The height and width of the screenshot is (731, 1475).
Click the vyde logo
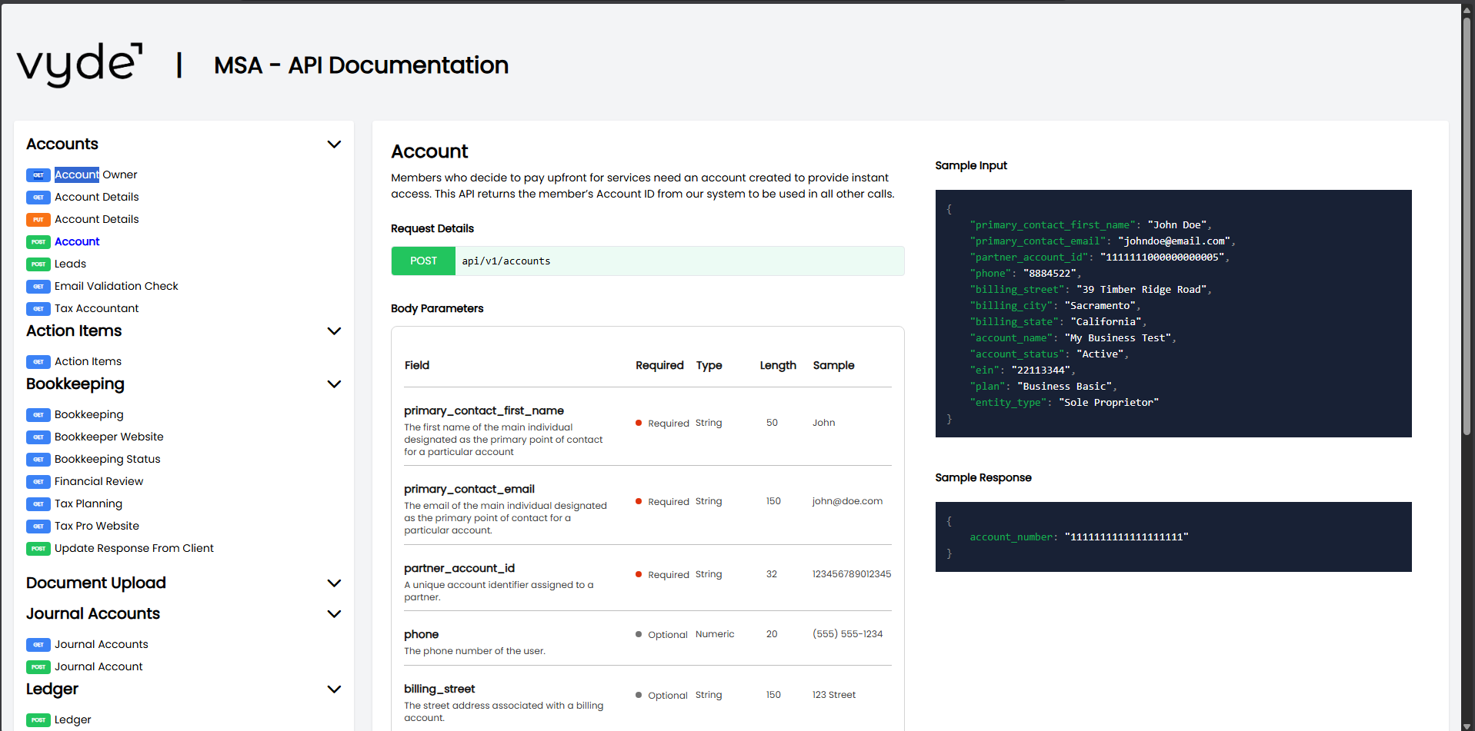(80, 65)
